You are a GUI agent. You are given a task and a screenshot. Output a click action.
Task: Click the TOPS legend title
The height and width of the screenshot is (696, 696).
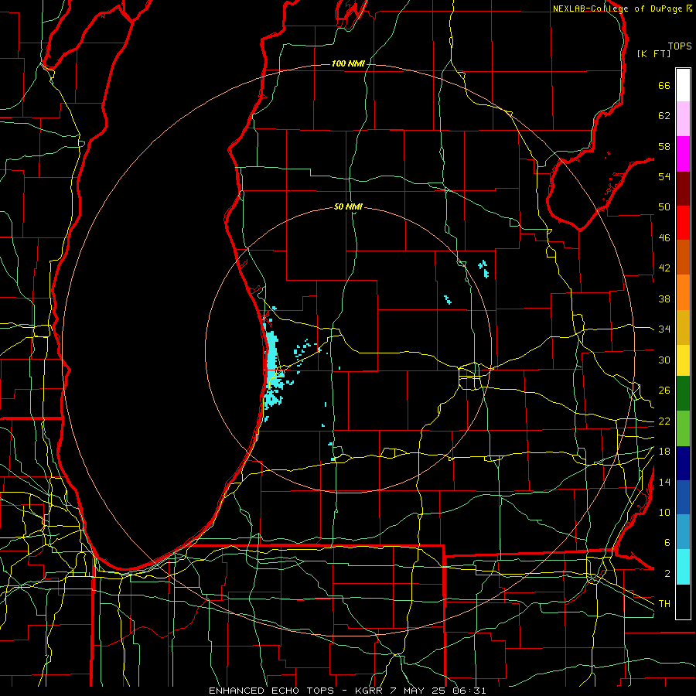point(680,46)
